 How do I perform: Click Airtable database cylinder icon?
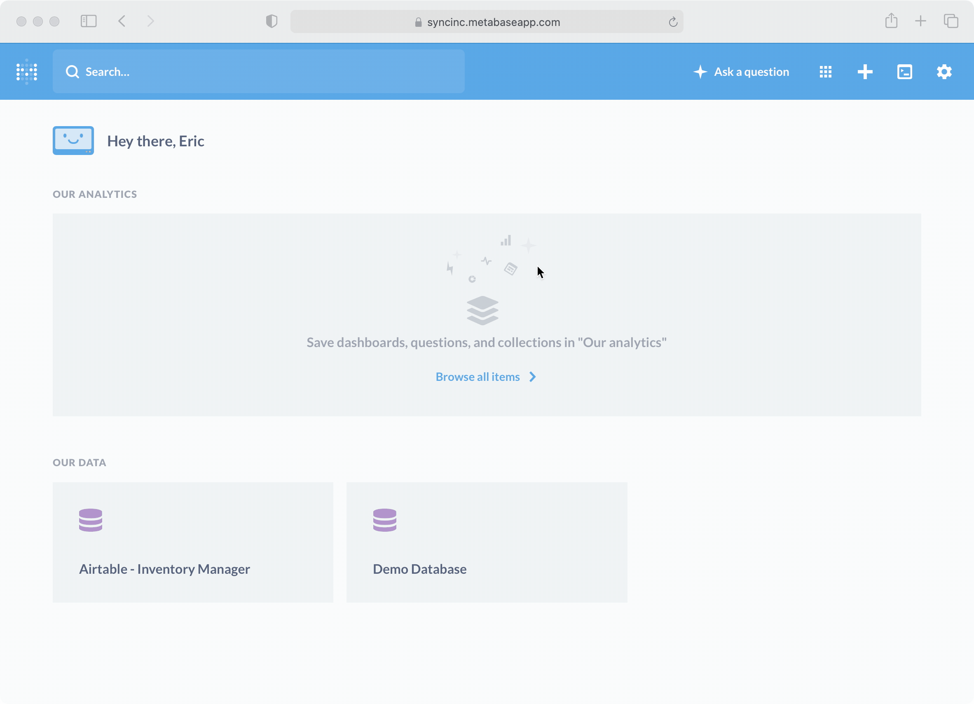[90, 520]
